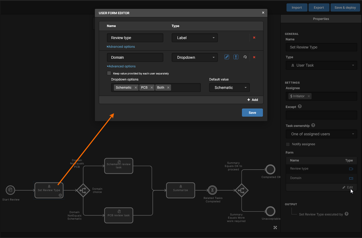362x238 pixels.
Task: Enable keep value provided by each user
Action: (x=109, y=73)
